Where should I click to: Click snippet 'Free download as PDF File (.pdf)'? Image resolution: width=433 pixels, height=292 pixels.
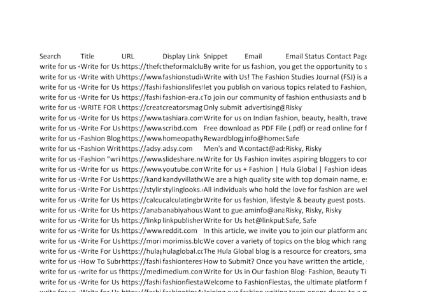pyautogui.click(x=285, y=129)
